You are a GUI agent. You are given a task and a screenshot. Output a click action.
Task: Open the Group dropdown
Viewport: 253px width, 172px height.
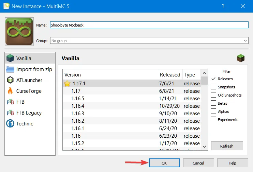245,40
